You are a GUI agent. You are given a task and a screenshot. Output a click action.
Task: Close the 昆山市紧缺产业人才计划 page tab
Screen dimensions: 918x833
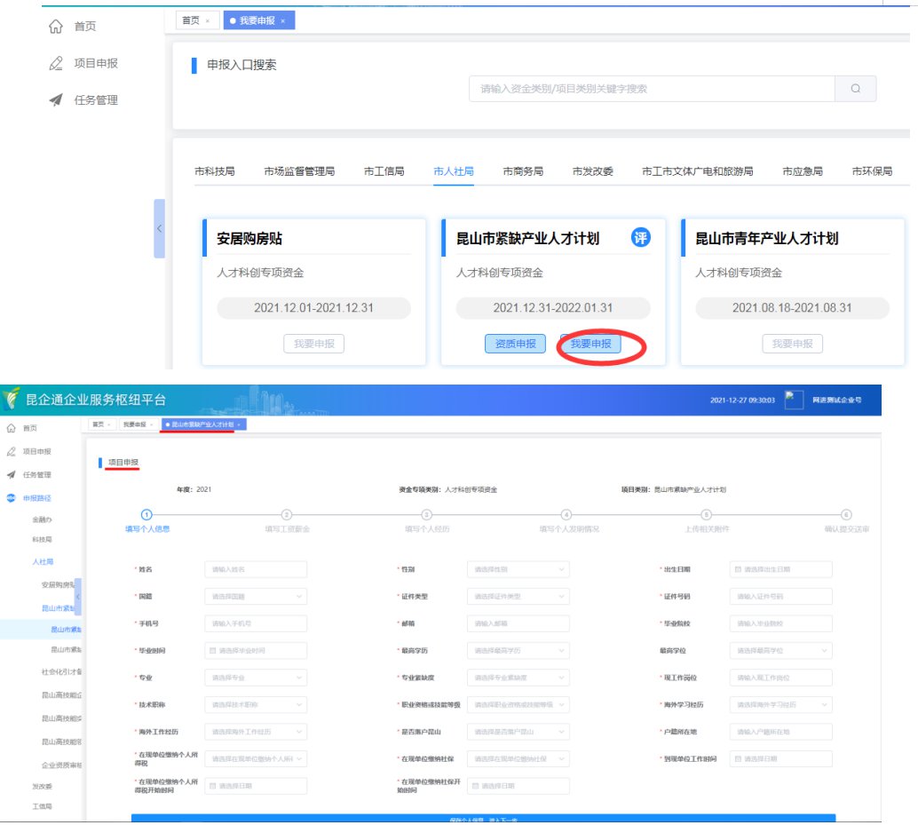coord(239,424)
